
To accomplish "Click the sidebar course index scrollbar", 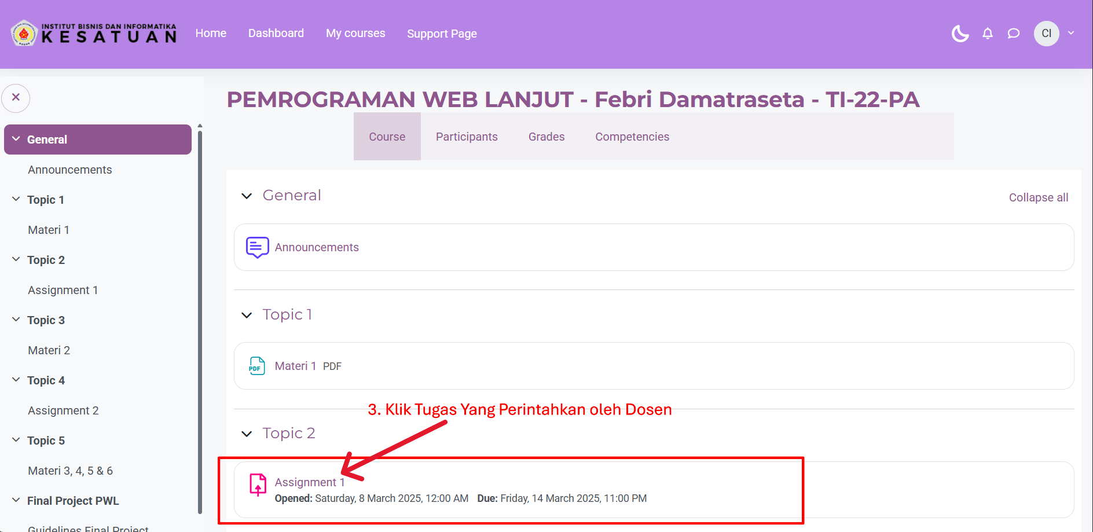I will [200, 318].
